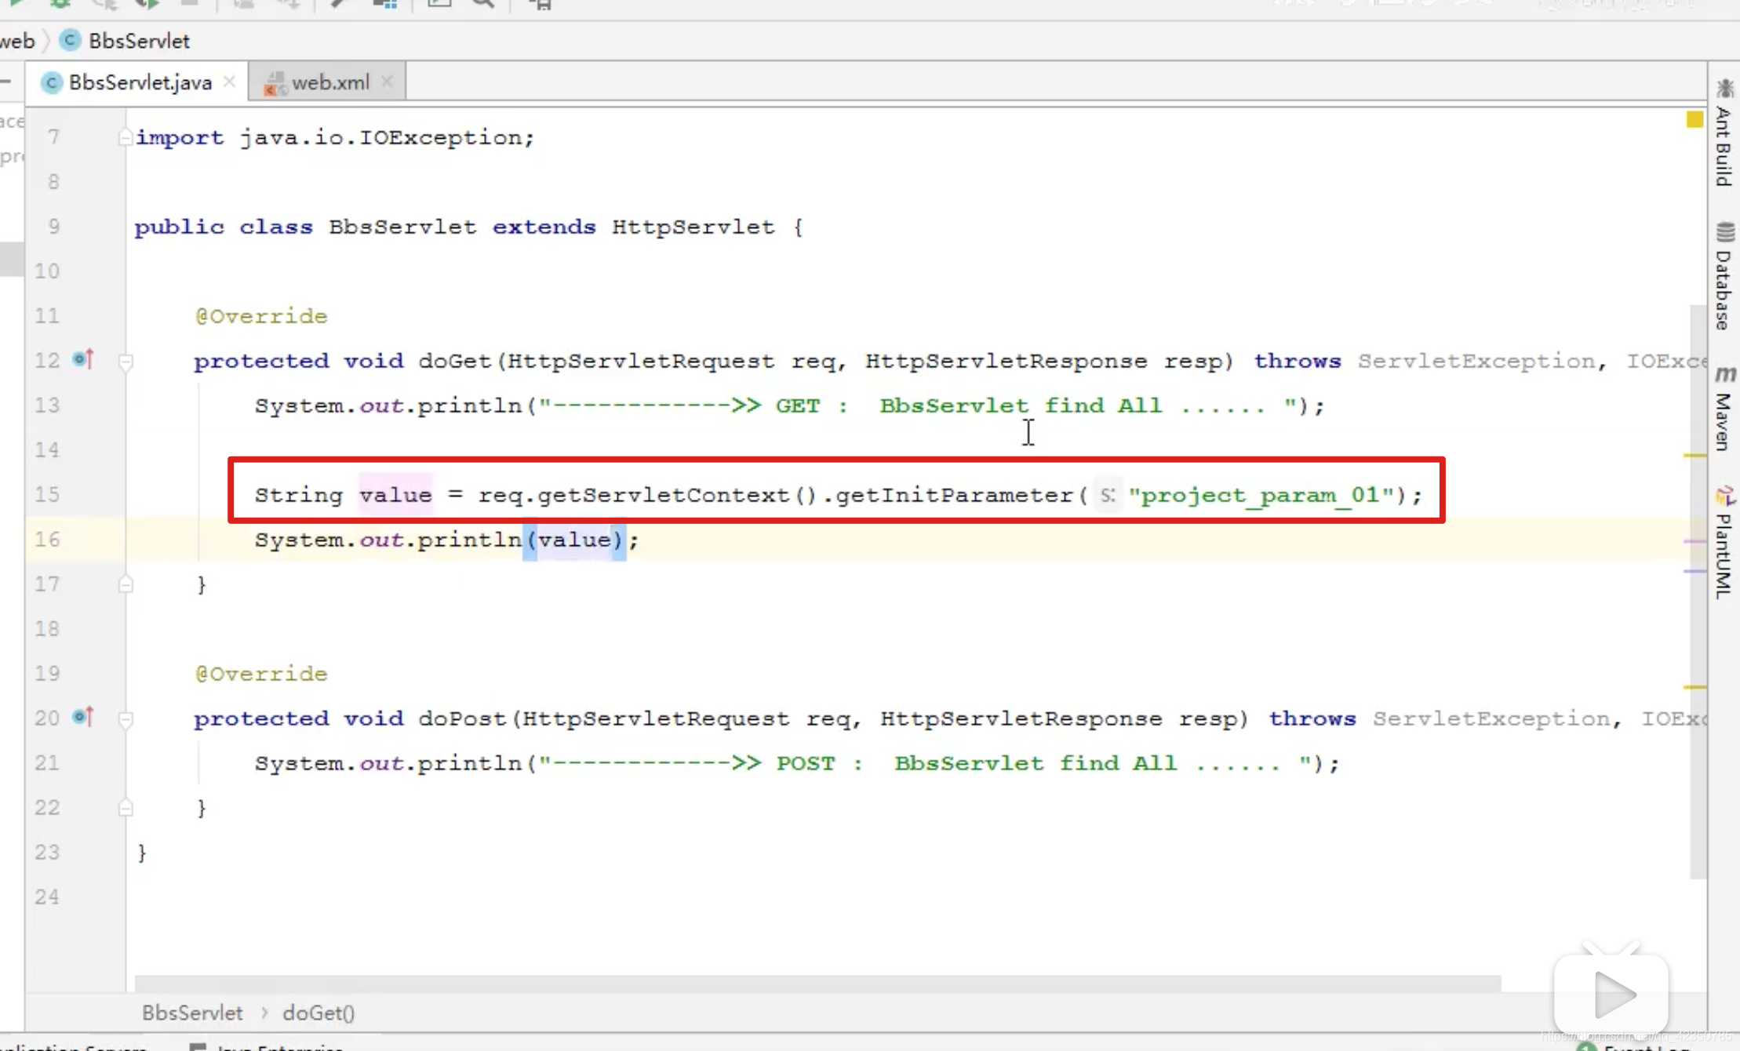Place the cursor on the 'value' variable declaration
The image size is (1740, 1051).
click(x=395, y=495)
